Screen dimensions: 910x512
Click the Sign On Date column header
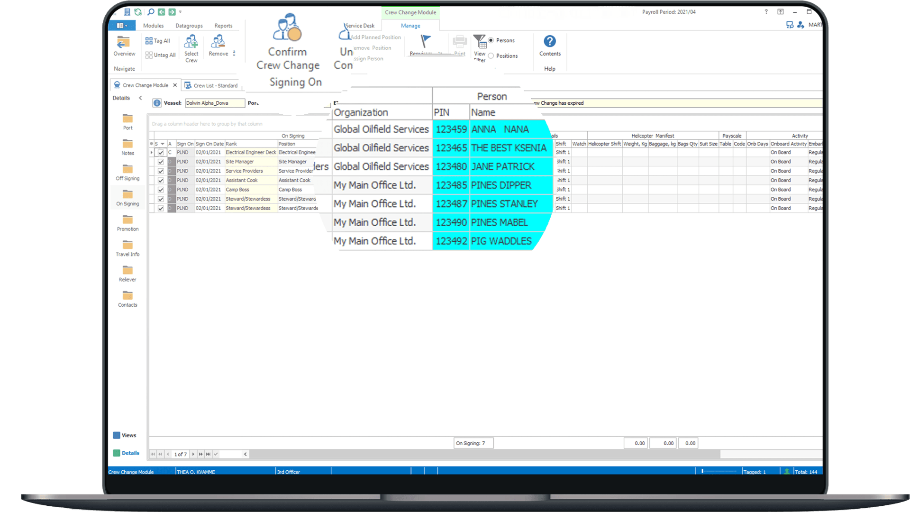pyautogui.click(x=209, y=144)
